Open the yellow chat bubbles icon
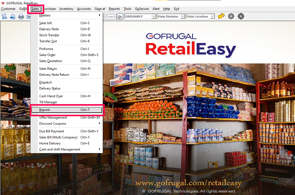 point(221,16)
